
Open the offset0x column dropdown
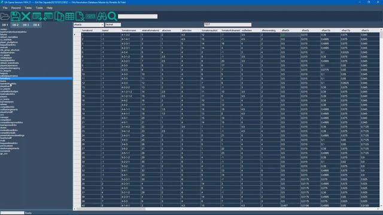point(89,24)
